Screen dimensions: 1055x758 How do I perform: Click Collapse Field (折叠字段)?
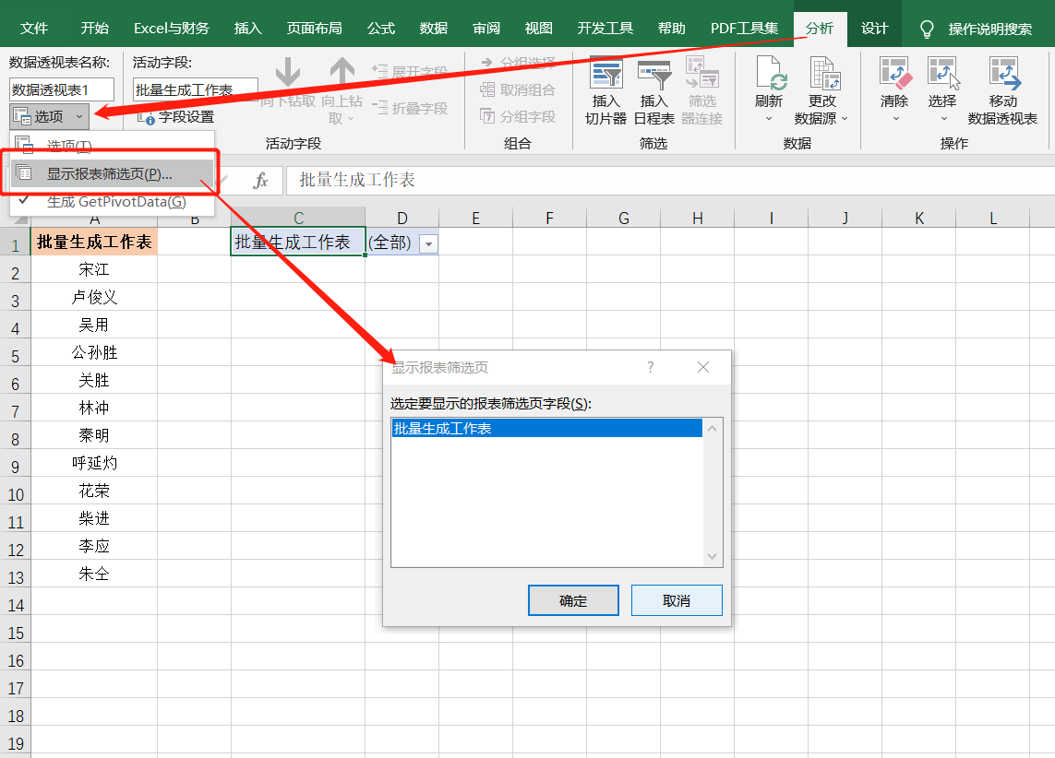(x=410, y=108)
